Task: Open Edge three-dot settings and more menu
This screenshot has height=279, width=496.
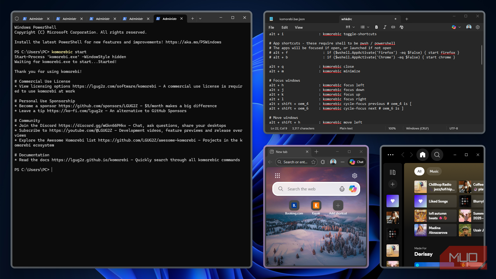Action: 343,162
